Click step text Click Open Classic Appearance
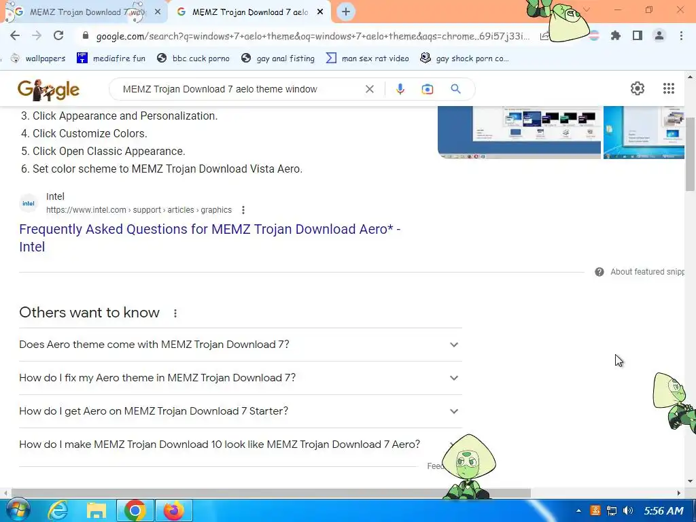The image size is (696, 522). click(109, 152)
